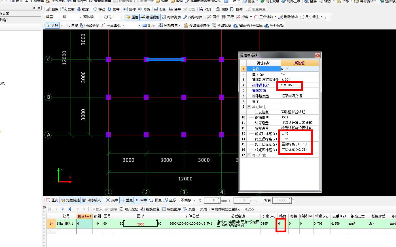Click 删除辅轴 delete auxiliary axis
The image size is (396, 247).
point(288,17)
